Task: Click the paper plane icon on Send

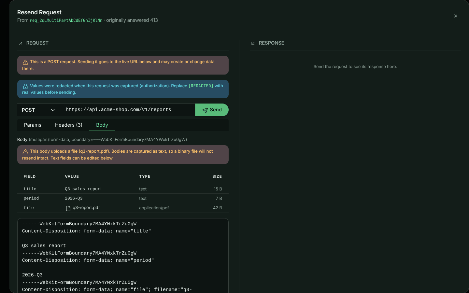Action: (x=205, y=110)
